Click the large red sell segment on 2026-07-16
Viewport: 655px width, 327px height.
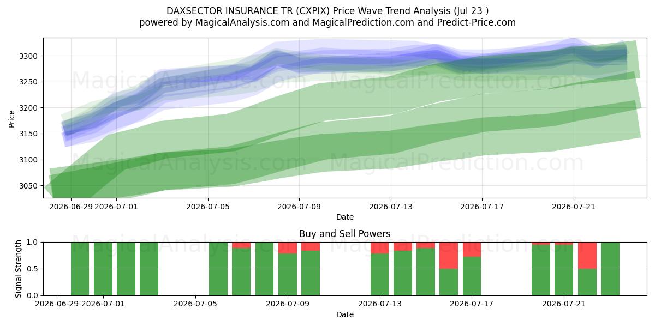click(449, 256)
